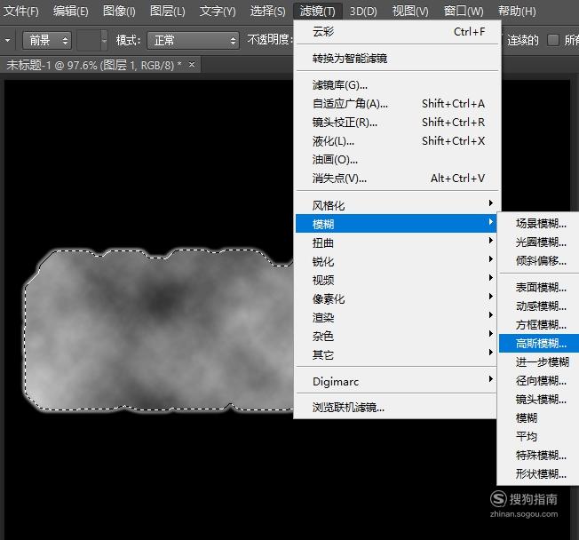
Task: Select 倾斜偏移... in blur submenu
Action: pos(539,260)
